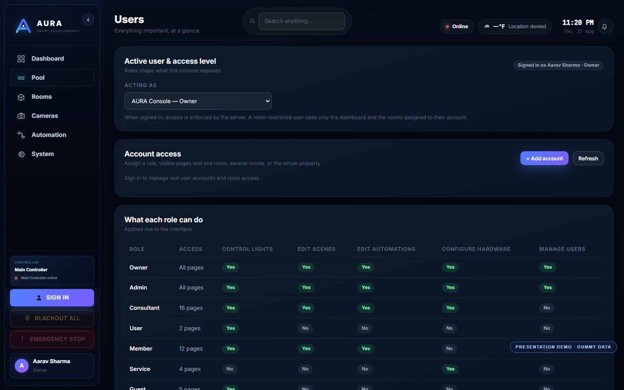The width and height of the screenshot is (624, 390).
Task: Click the AURA logo icon
Action: [23, 26]
